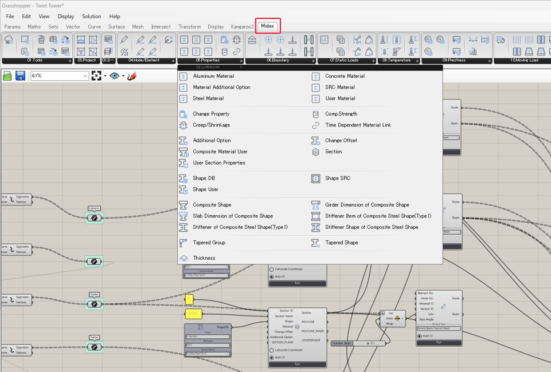This screenshot has width=551, height=372.
Task: Click the yellow Girder panel
Action: pyautogui.click(x=194, y=314)
